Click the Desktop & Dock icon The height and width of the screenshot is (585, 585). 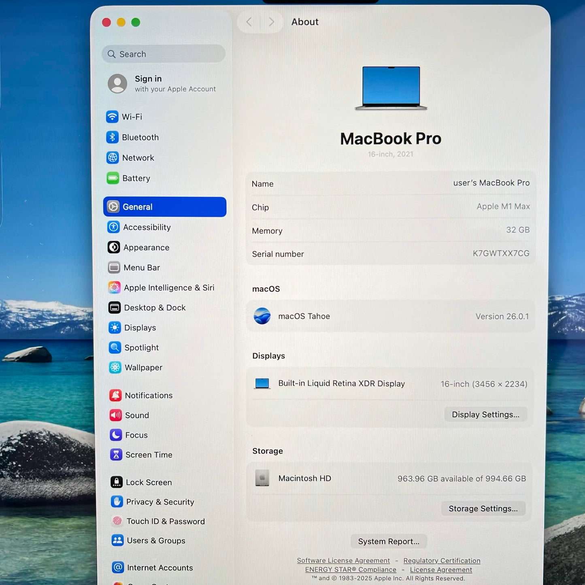[x=115, y=308]
